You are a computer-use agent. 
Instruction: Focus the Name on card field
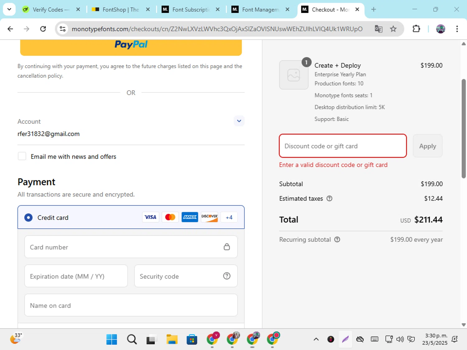[x=131, y=305]
